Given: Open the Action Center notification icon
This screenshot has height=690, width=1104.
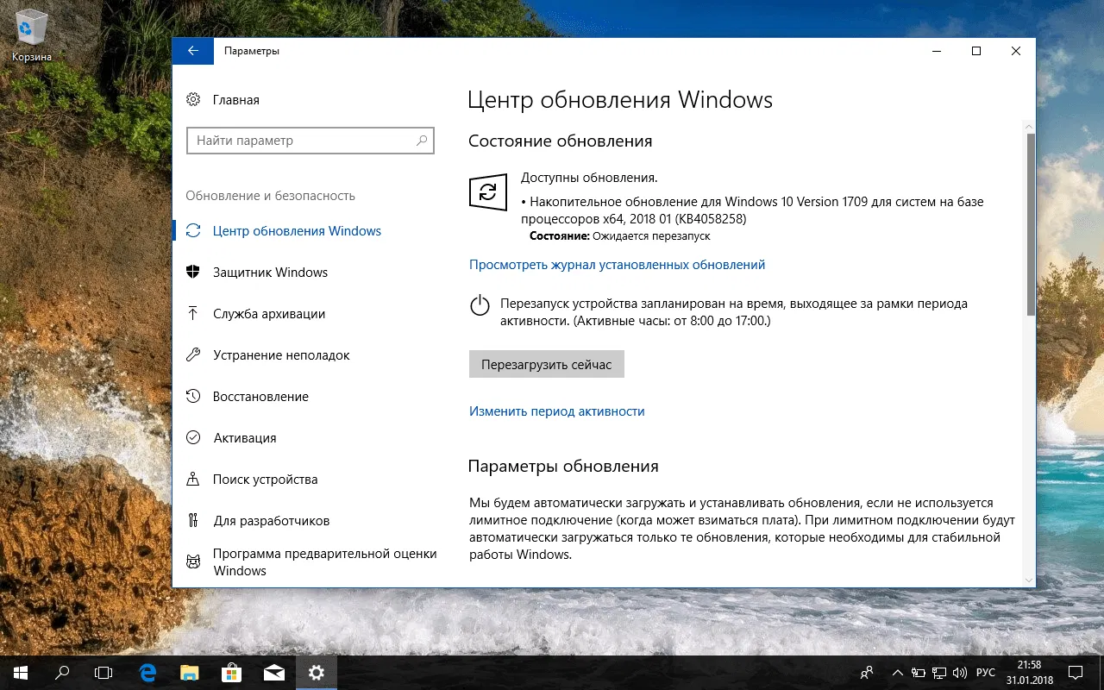Looking at the screenshot, I should [x=1076, y=672].
